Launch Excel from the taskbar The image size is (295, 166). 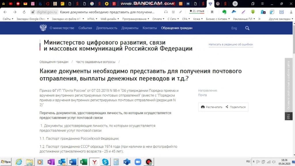coord(84,162)
